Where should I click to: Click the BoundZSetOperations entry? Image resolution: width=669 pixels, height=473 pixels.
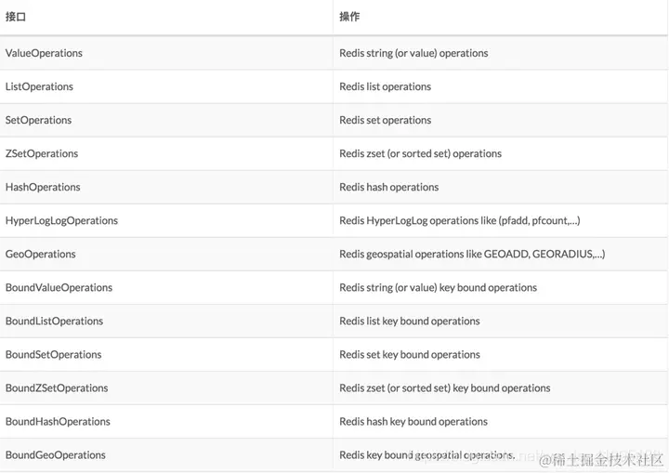(57, 388)
